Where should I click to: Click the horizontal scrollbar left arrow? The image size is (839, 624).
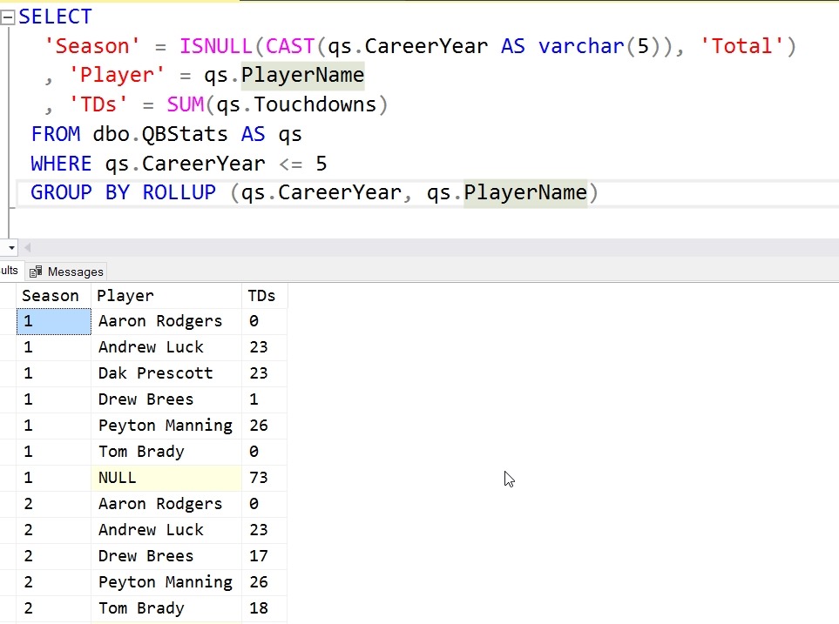pyautogui.click(x=26, y=248)
